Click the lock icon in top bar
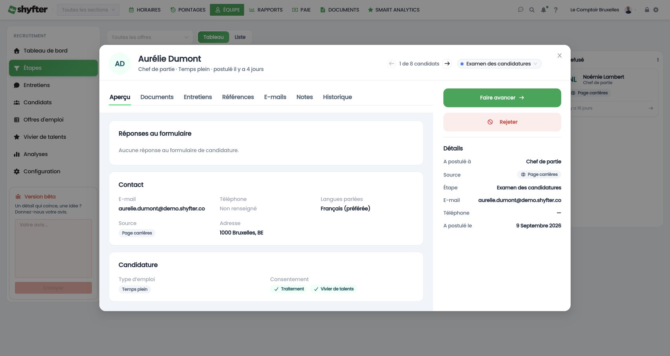The height and width of the screenshot is (356, 670). [x=647, y=10]
